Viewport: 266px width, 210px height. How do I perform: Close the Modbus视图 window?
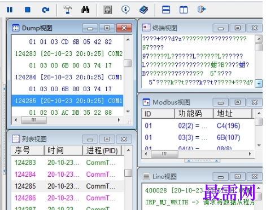pyautogui.click(x=255, y=102)
